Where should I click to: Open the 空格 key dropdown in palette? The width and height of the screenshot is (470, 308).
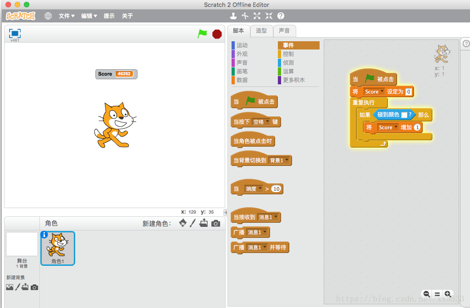pyautogui.click(x=261, y=121)
